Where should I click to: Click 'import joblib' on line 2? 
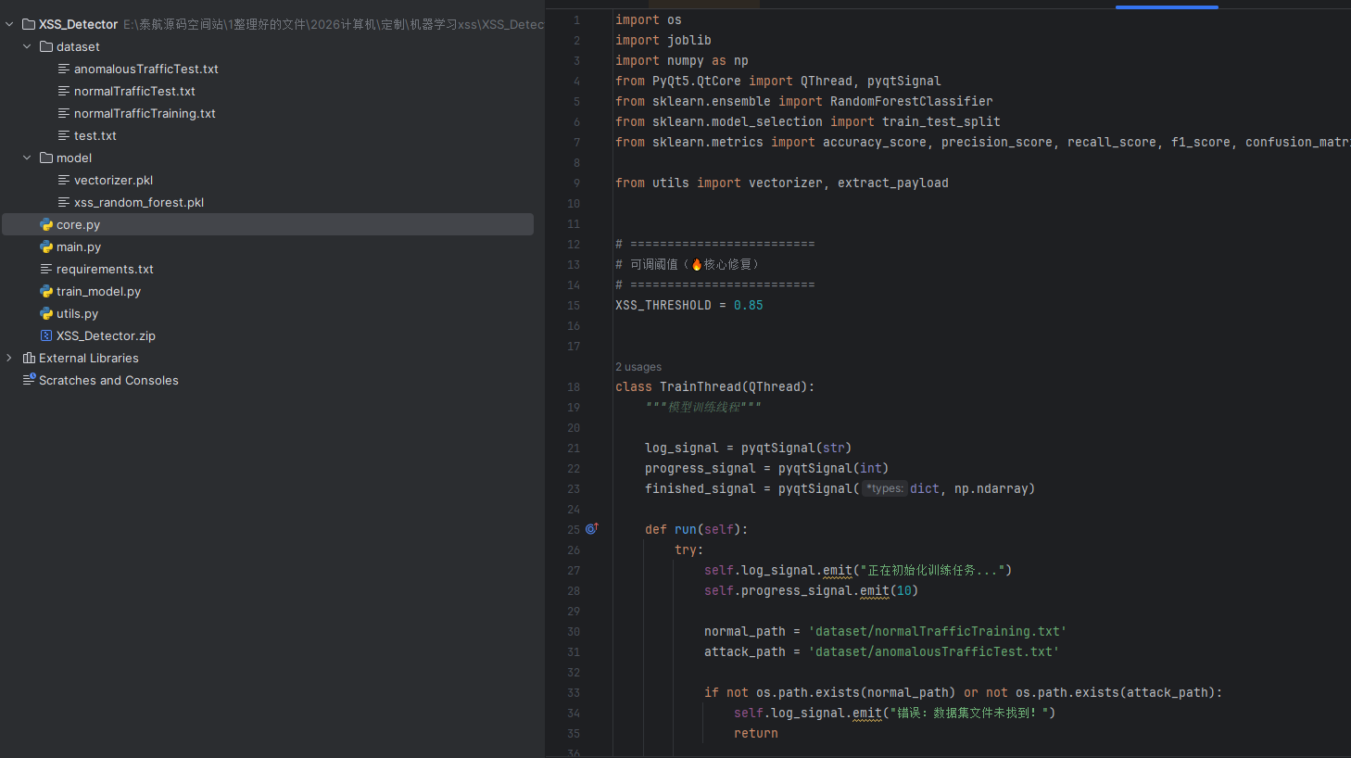663,40
